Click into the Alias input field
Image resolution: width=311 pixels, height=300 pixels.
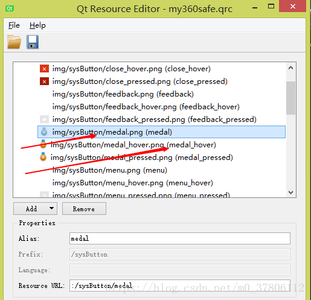click(x=180, y=238)
